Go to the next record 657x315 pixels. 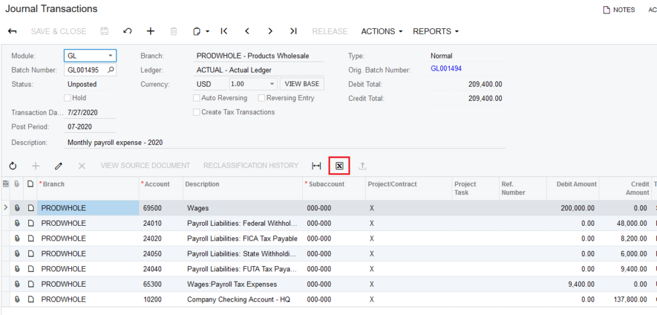pos(270,31)
